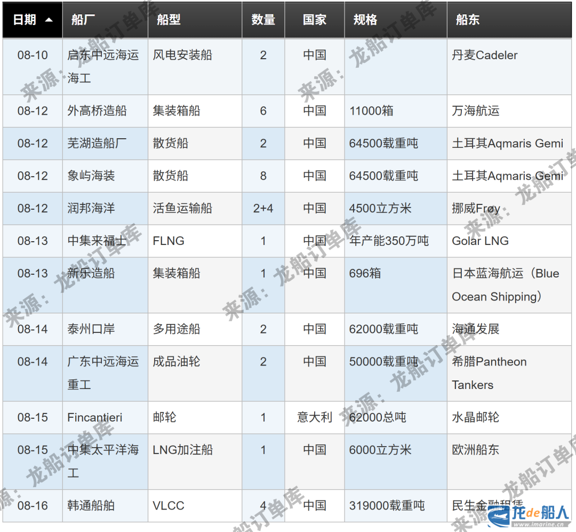This screenshot has height=532, width=576.
Task: Click the 船东 column header
Action: (509, 20)
